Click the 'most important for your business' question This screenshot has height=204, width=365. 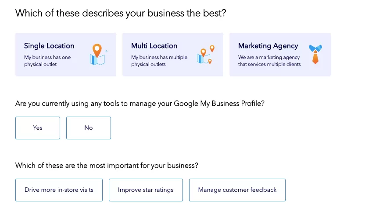tap(107, 166)
